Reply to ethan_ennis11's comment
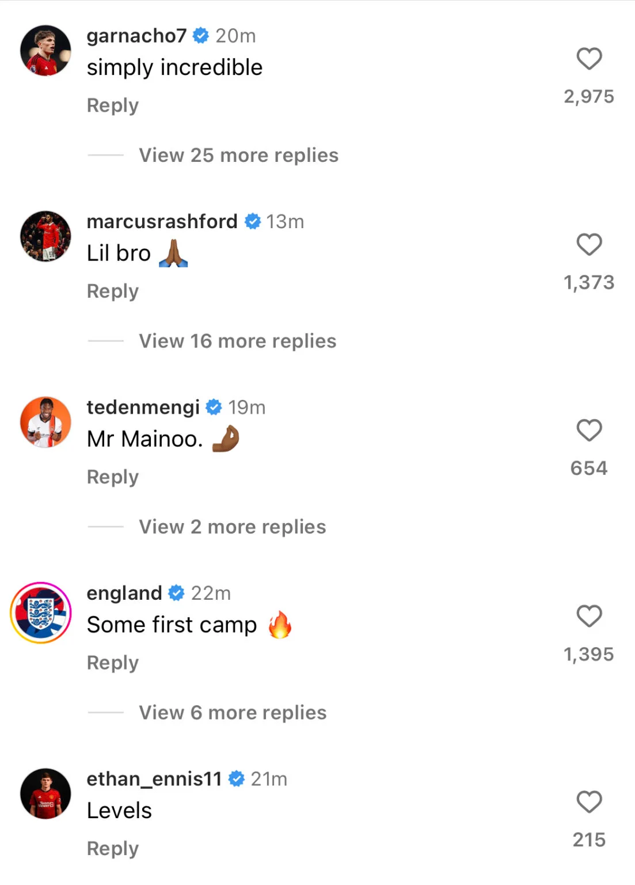Viewport: 635px width, 885px height. pyautogui.click(x=113, y=849)
